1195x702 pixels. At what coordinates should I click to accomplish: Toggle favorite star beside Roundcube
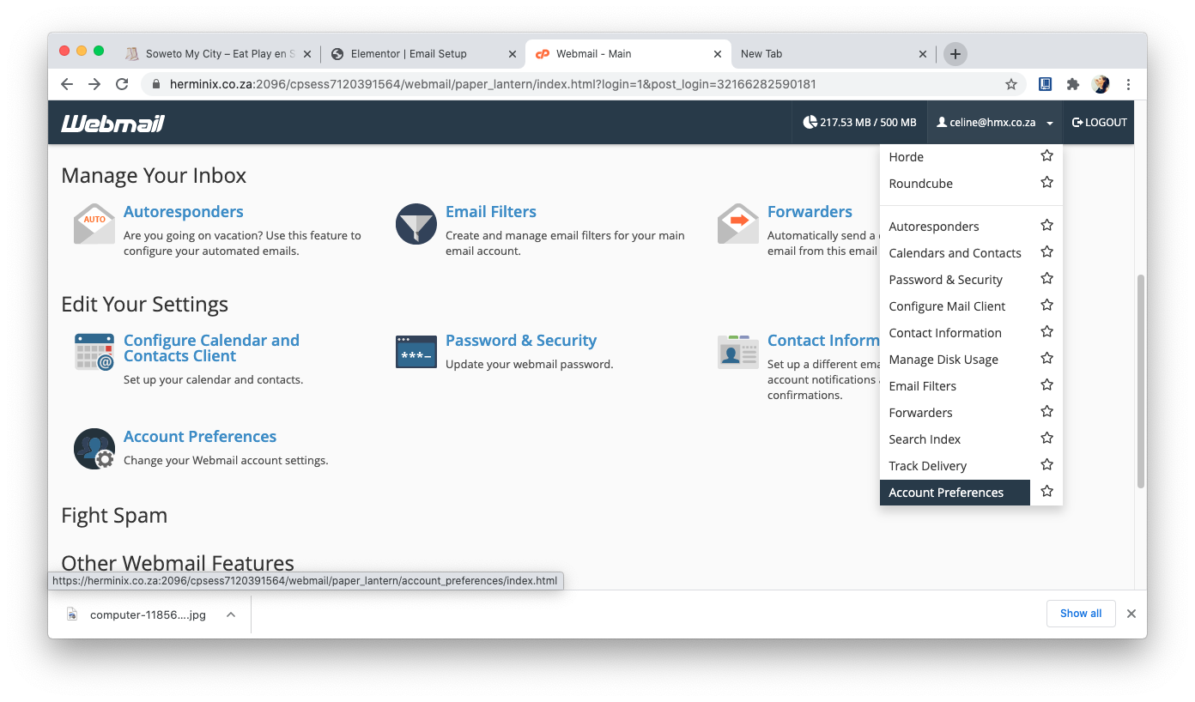click(x=1046, y=183)
